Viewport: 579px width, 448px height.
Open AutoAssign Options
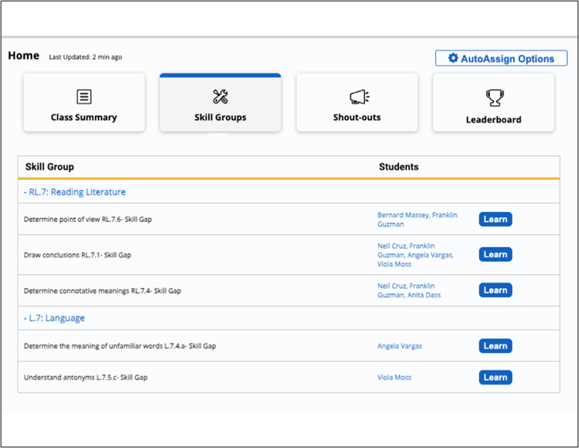pyautogui.click(x=501, y=58)
